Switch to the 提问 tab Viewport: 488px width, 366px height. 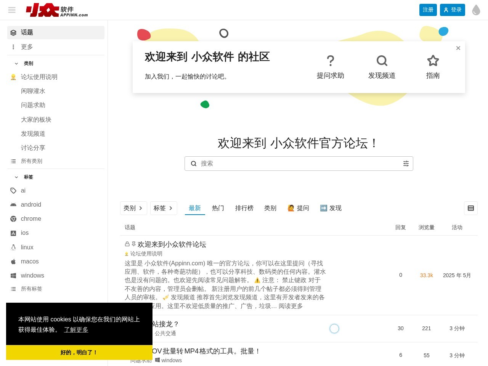pyautogui.click(x=298, y=208)
